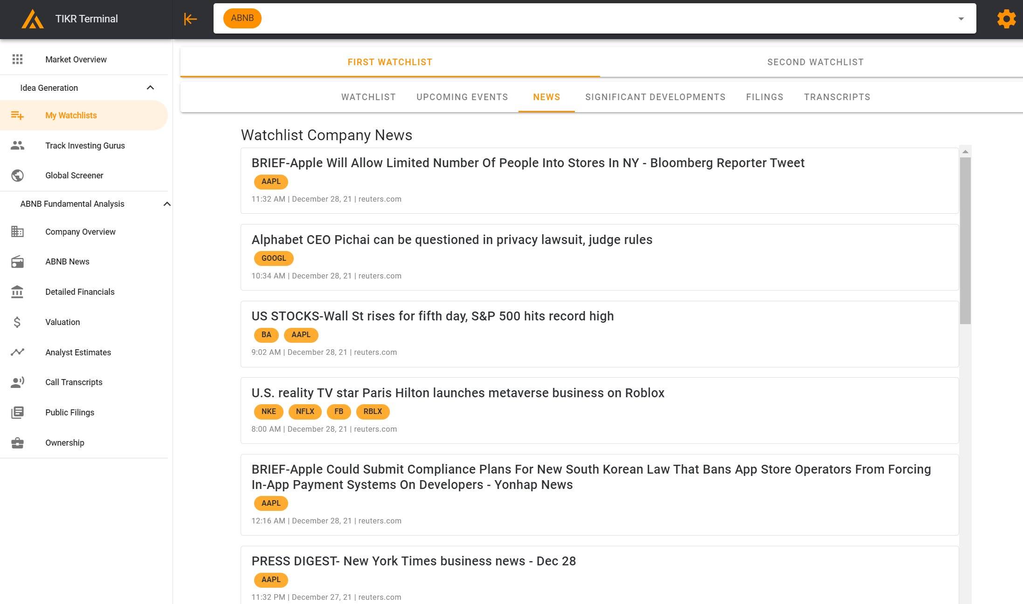Open Track Investing Gurus page
The width and height of the screenshot is (1023, 604).
click(x=84, y=145)
